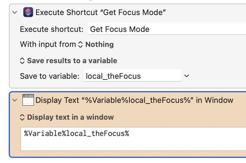Collapse the Execute Shortcut action
The height and width of the screenshot is (163, 246).
click(x=15, y=12)
